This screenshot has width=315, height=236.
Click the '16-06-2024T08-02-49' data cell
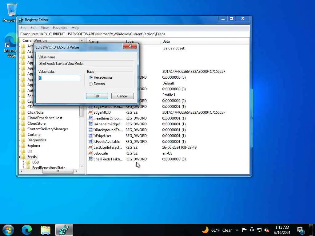pos(179,147)
